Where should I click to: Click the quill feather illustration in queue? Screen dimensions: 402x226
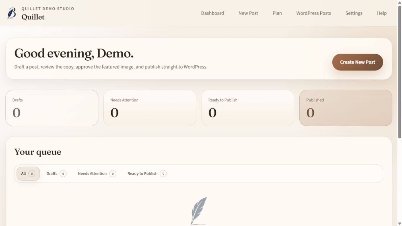click(x=199, y=211)
